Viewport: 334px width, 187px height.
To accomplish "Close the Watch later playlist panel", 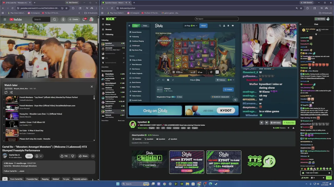I will (x=92, y=86).
